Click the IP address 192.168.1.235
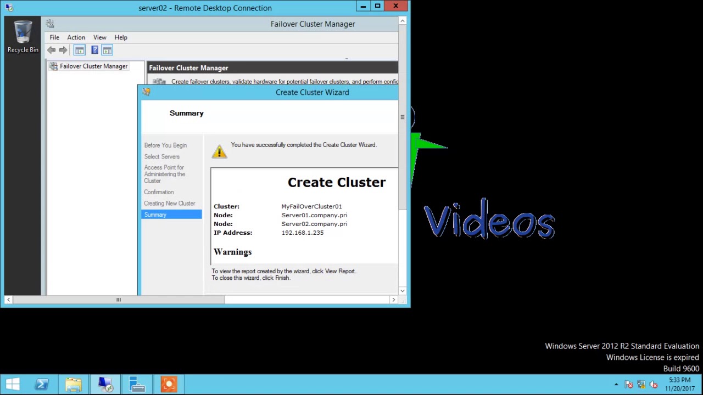Screen dimensions: 703x395 (x=303, y=233)
